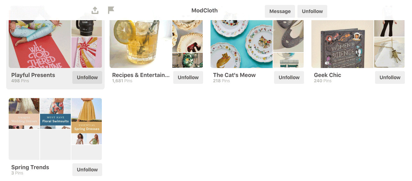Viewport: 412px width, 181px height.
Task: Unfollow the Spring Trends board
Action: click(x=87, y=170)
